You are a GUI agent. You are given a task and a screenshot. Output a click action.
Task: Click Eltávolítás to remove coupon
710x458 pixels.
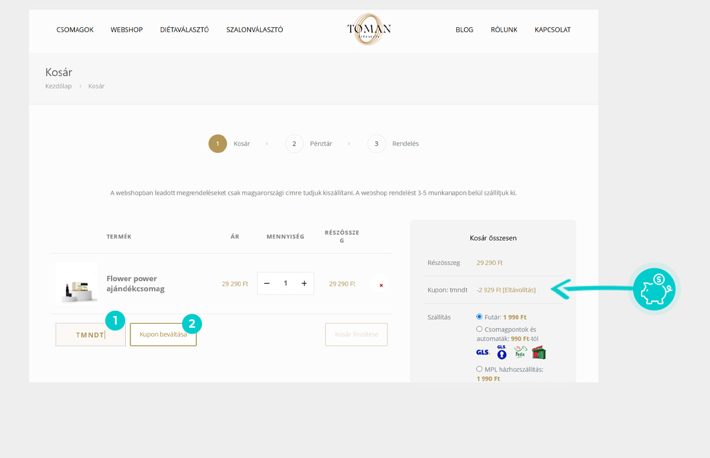coord(519,290)
